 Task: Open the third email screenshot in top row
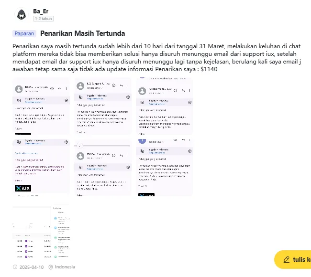pos(165,107)
